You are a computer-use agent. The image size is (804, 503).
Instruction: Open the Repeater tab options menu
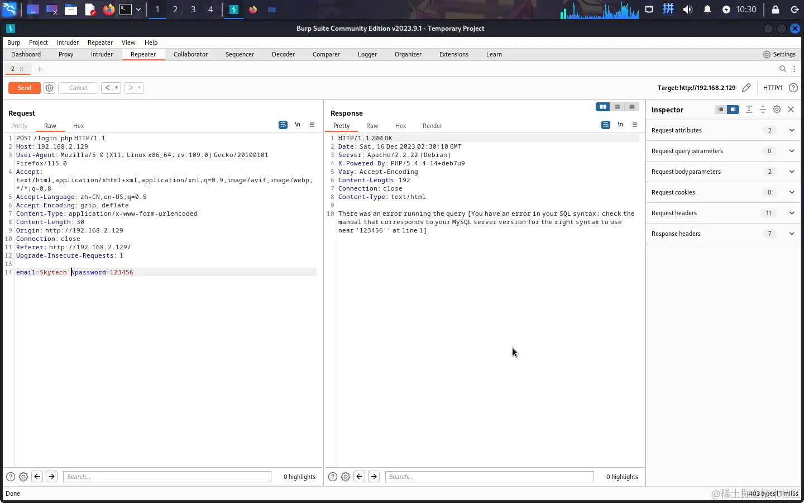click(x=794, y=69)
